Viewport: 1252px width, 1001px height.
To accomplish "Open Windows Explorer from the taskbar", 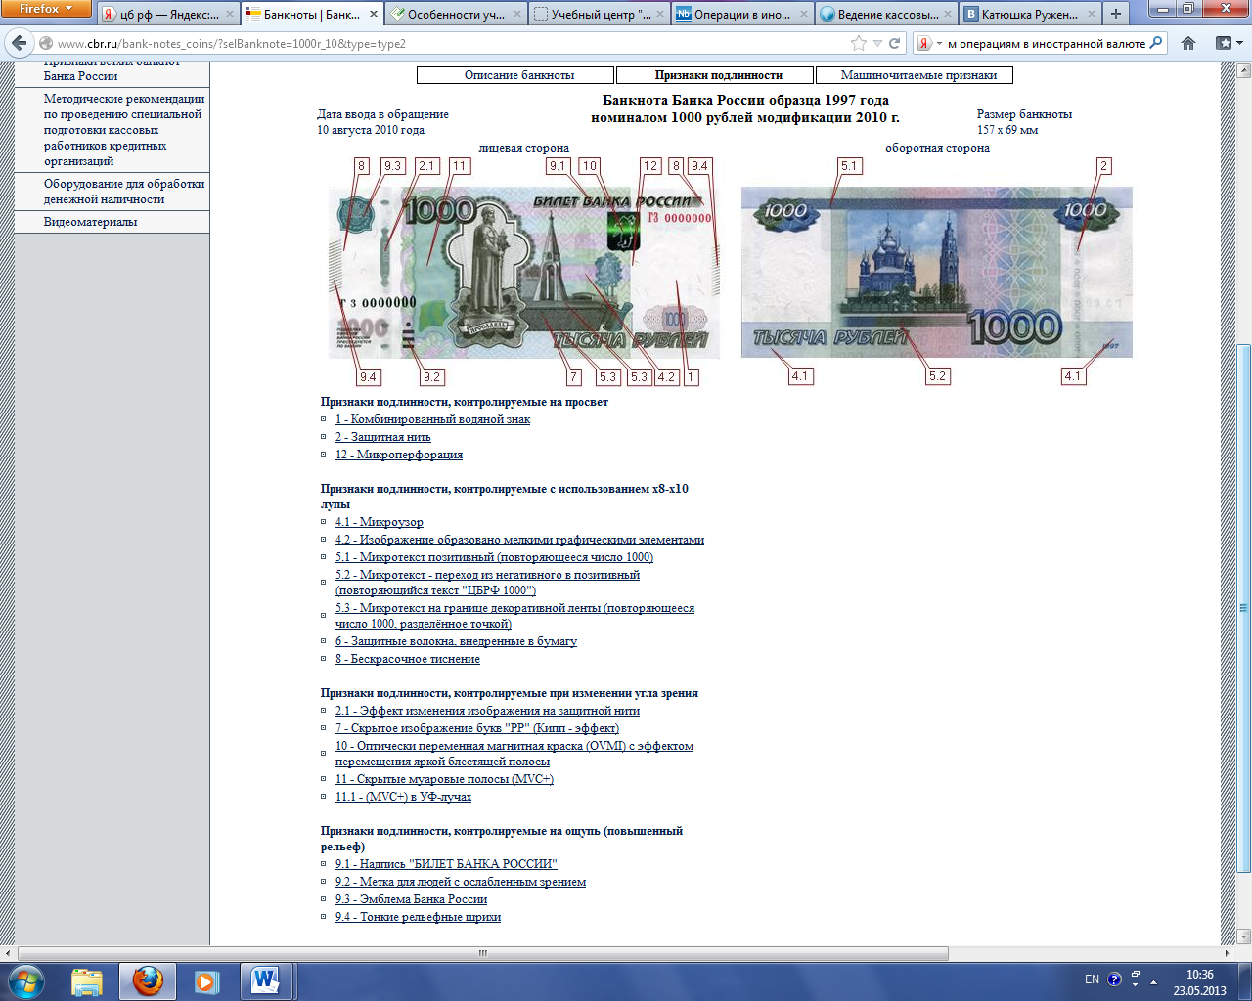I will [87, 981].
